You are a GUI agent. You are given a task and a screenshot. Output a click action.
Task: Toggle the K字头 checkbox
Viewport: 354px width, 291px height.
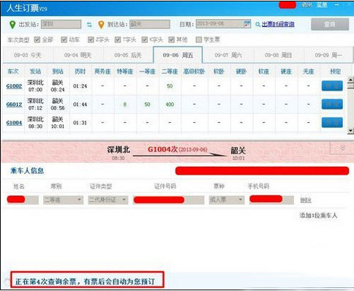[x=145, y=39]
